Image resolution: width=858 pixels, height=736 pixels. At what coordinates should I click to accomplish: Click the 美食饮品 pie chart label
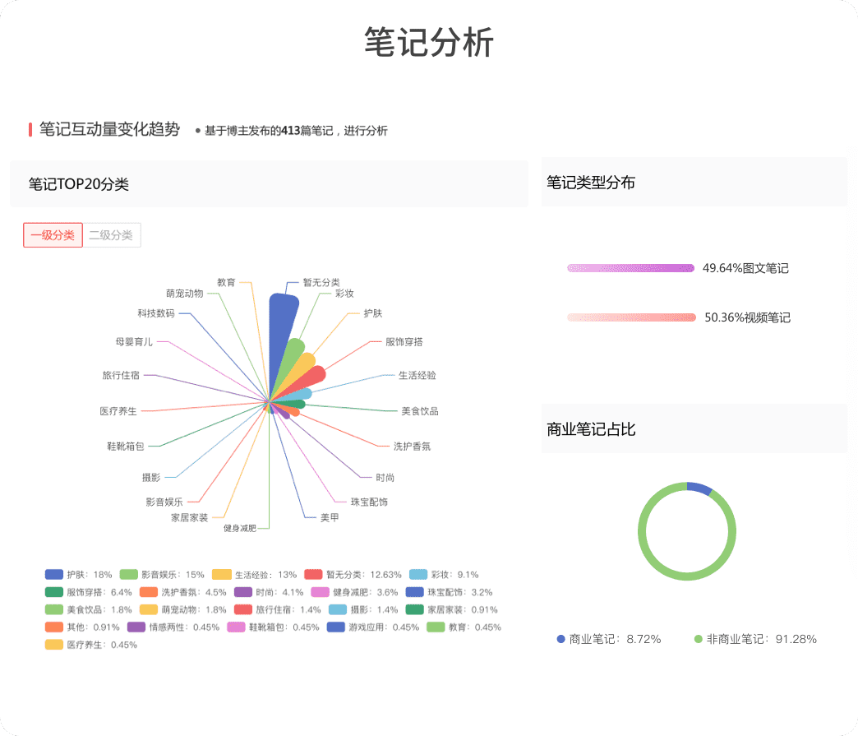419,411
